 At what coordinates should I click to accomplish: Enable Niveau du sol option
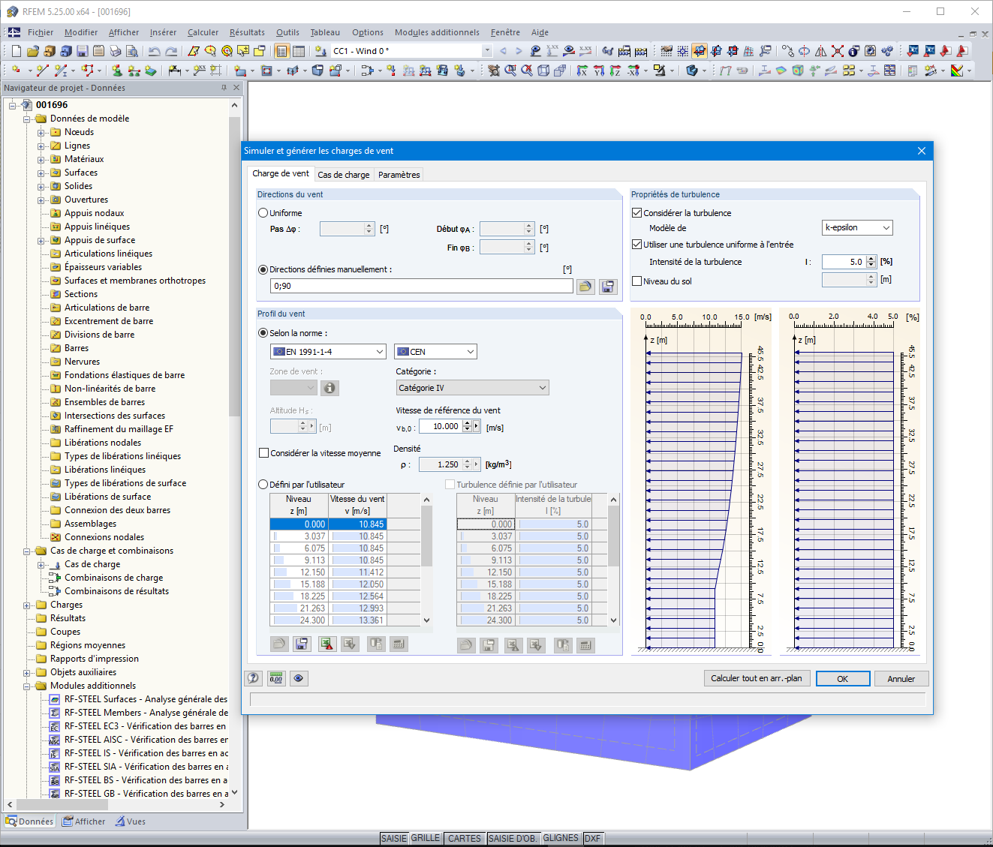pos(636,281)
